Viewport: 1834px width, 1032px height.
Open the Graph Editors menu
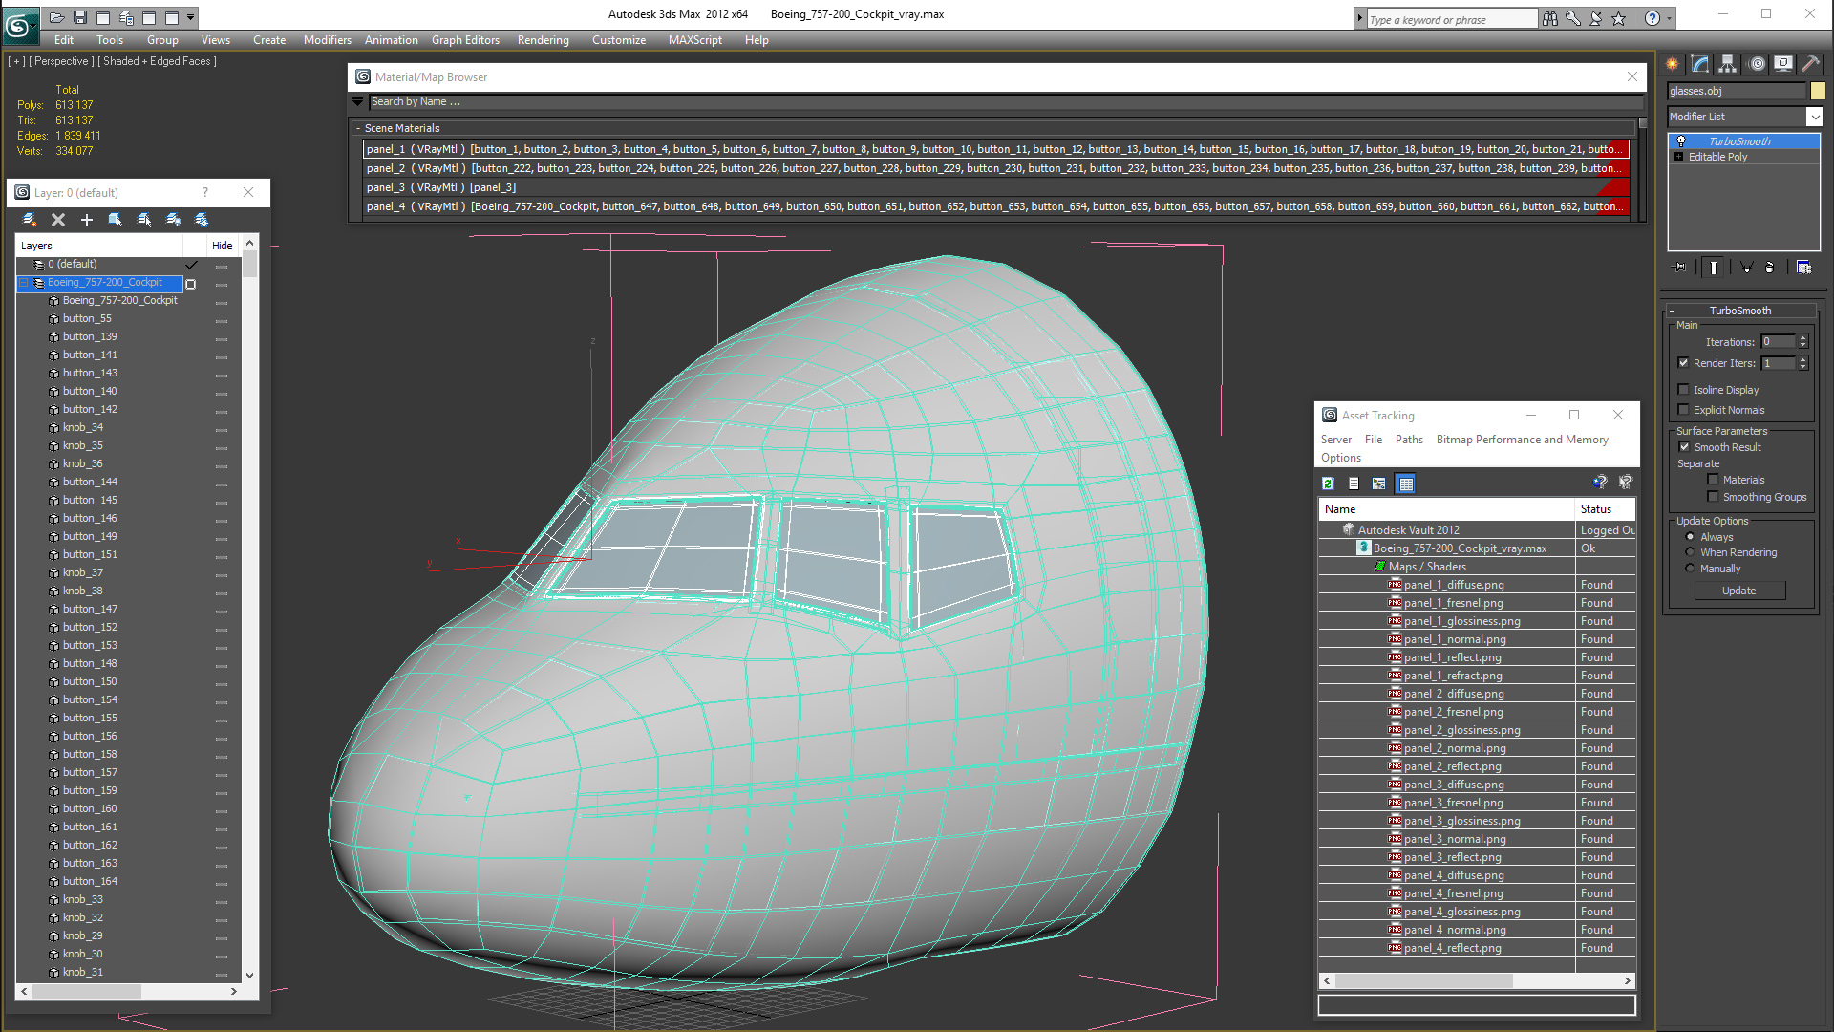pyautogui.click(x=465, y=40)
